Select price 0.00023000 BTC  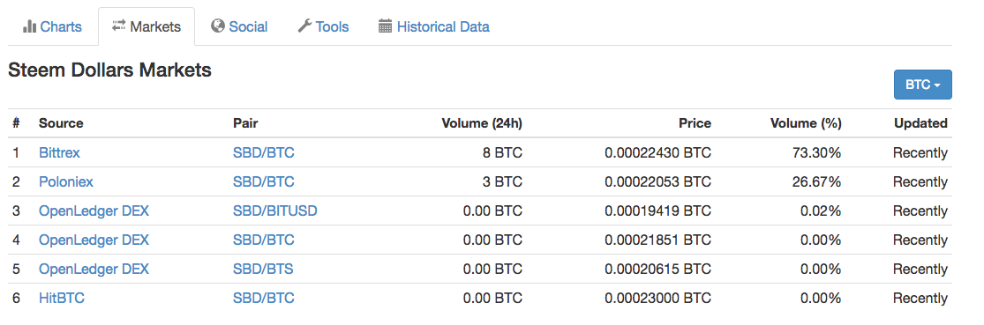coord(657,299)
